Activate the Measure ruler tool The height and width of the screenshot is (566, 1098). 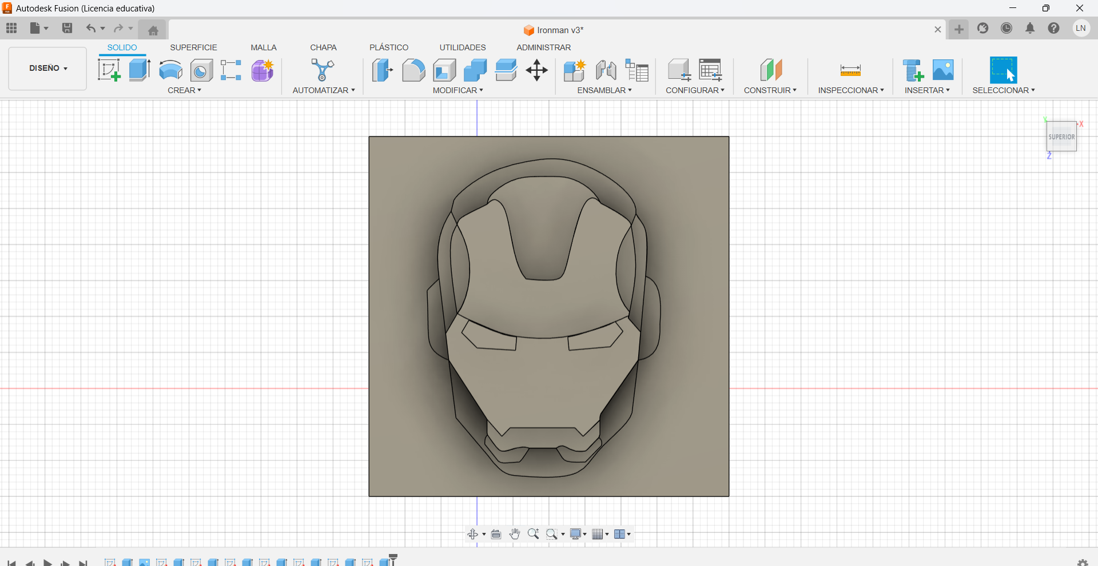(x=850, y=71)
